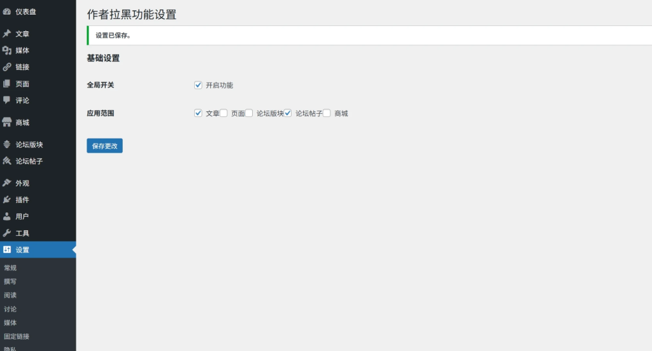Click the forum icon beside 论坛版块

(6, 144)
